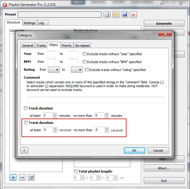
Task: Toggle Total playlist length checkbox
Action: pyautogui.click(x=76, y=171)
